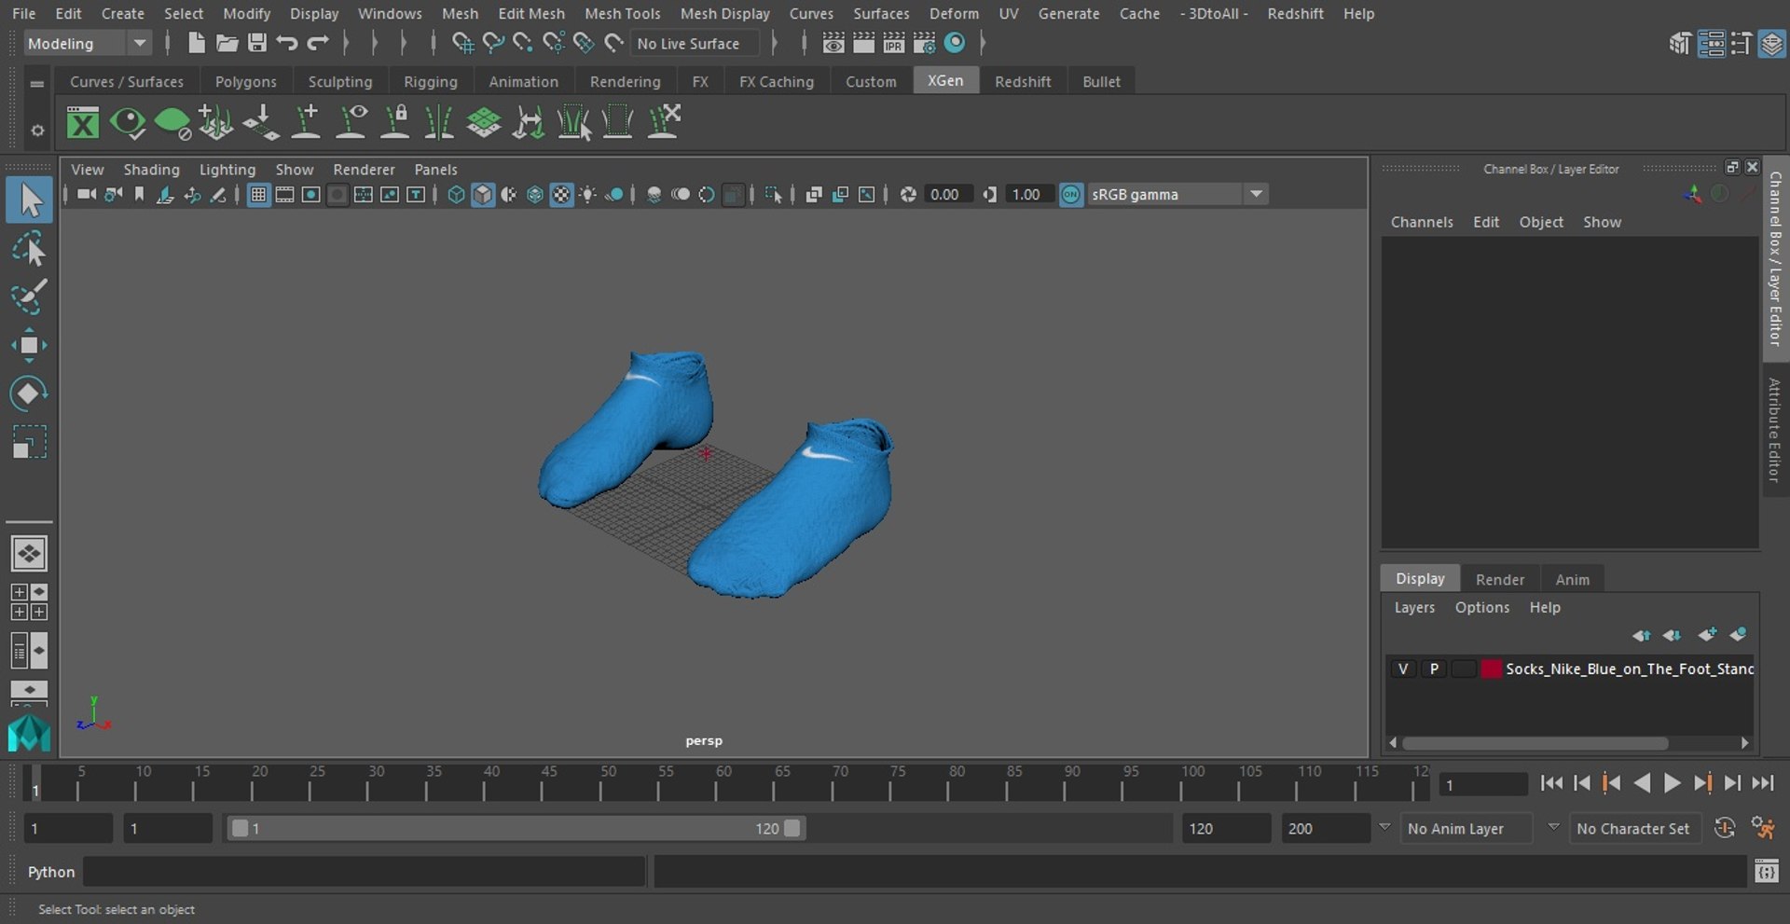Click the playback range slider bar

point(516,828)
